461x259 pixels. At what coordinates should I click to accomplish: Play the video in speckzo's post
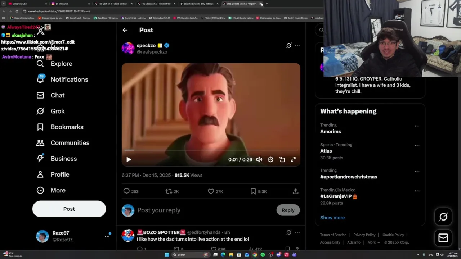click(x=129, y=159)
